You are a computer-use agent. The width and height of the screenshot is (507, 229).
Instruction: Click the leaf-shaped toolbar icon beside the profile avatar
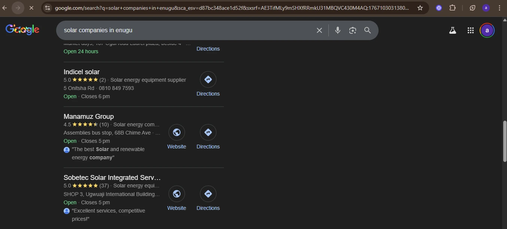(x=473, y=7)
